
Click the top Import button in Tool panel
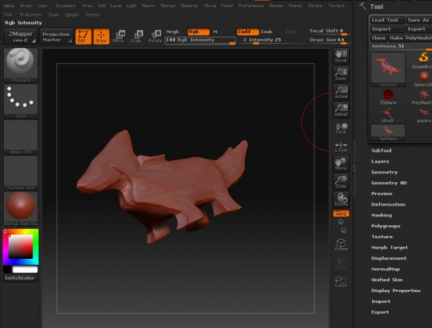pyautogui.click(x=387, y=29)
